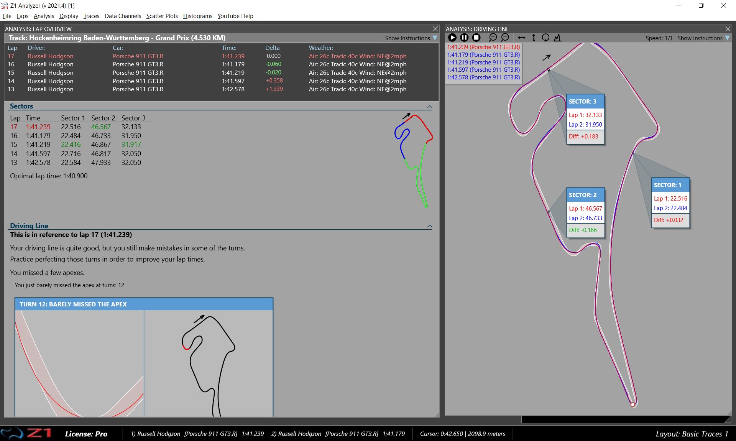Click Sector 2 Diff: -0.166 value
This screenshot has width=736, height=441.
click(x=583, y=230)
